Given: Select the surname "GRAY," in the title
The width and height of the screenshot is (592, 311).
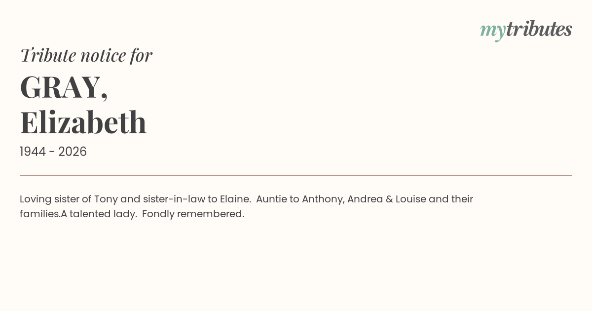Looking at the screenshot, I should (x=64, y=87).
